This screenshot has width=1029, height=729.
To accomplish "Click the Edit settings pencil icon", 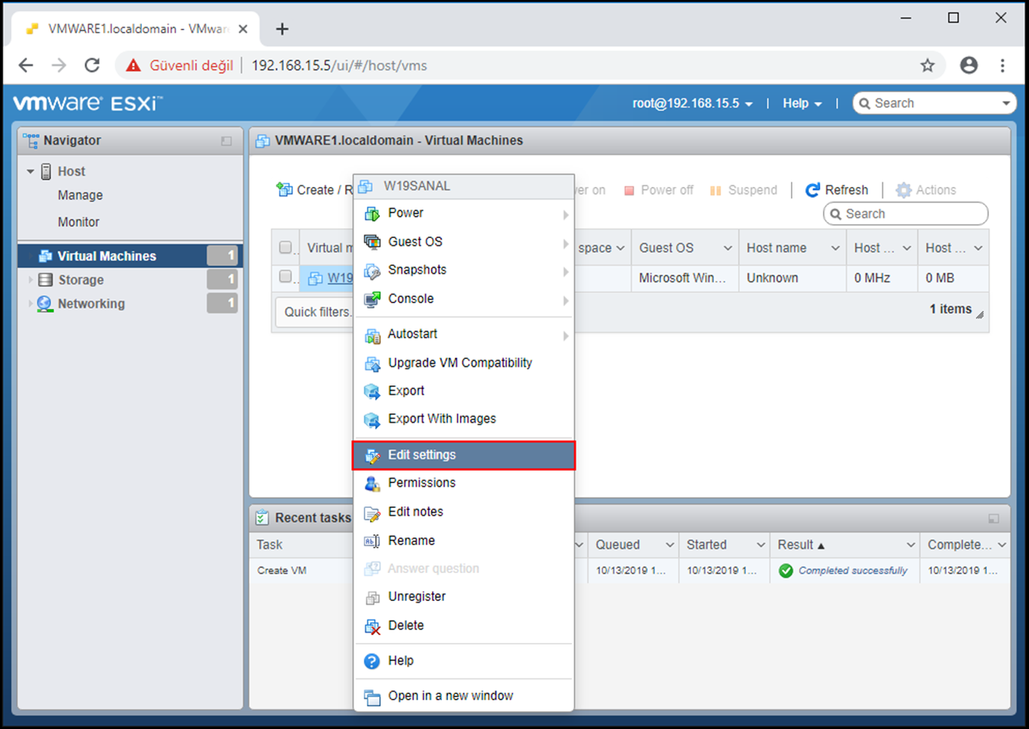I will point(372,455).
